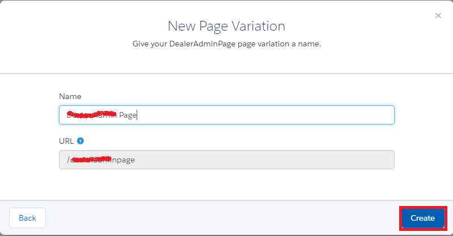Image resolution: width=453 pixels, height=236 pixels.
Task: Click the URL info tooltip icon
Action: pos(81,140)
